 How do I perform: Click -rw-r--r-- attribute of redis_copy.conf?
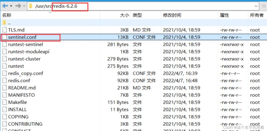pos(230,73)
